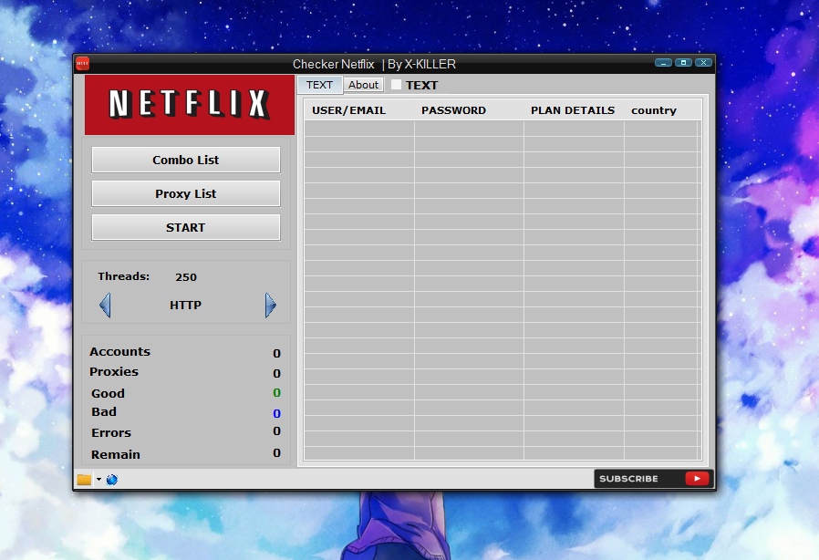Click the Good label
The width and height of the screenshot is (819, 560).
(x=109, y=393)
